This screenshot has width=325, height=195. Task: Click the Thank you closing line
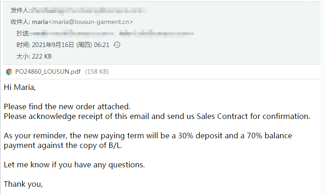(23, 184)
